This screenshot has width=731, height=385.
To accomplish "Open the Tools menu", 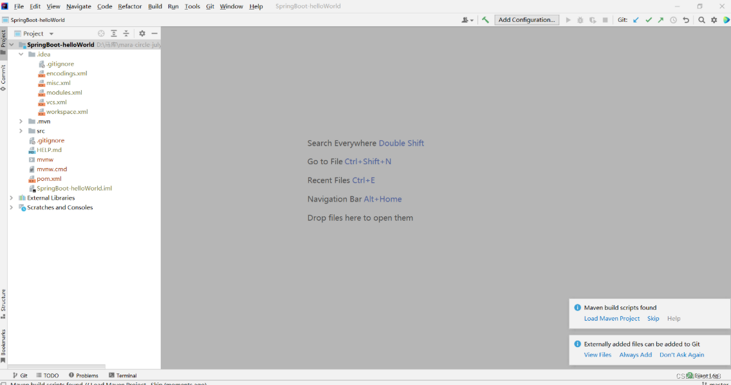I will tap(192, 6).
